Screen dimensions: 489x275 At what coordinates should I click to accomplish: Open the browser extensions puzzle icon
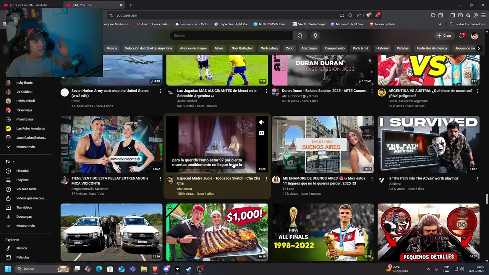[433, 15]
